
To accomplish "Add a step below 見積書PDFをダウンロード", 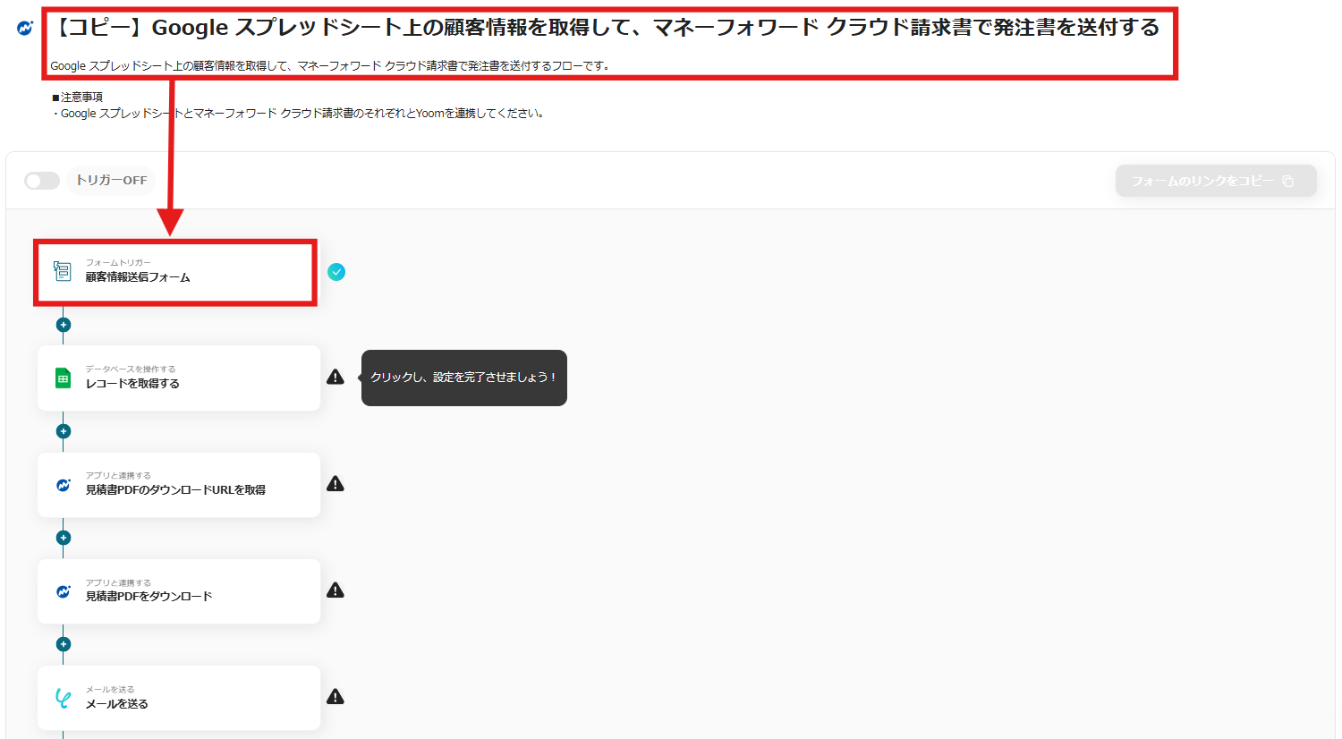I will (64, 644).
